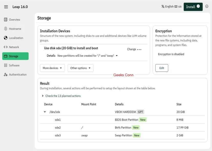Viewport: 212px width, 151px height.
Task: Open the three-dots Change menu for disk sda
Action: pyautogui.click(x=139, y=49)
